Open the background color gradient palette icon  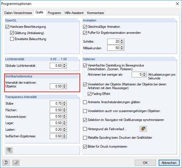tap(143, 129)
